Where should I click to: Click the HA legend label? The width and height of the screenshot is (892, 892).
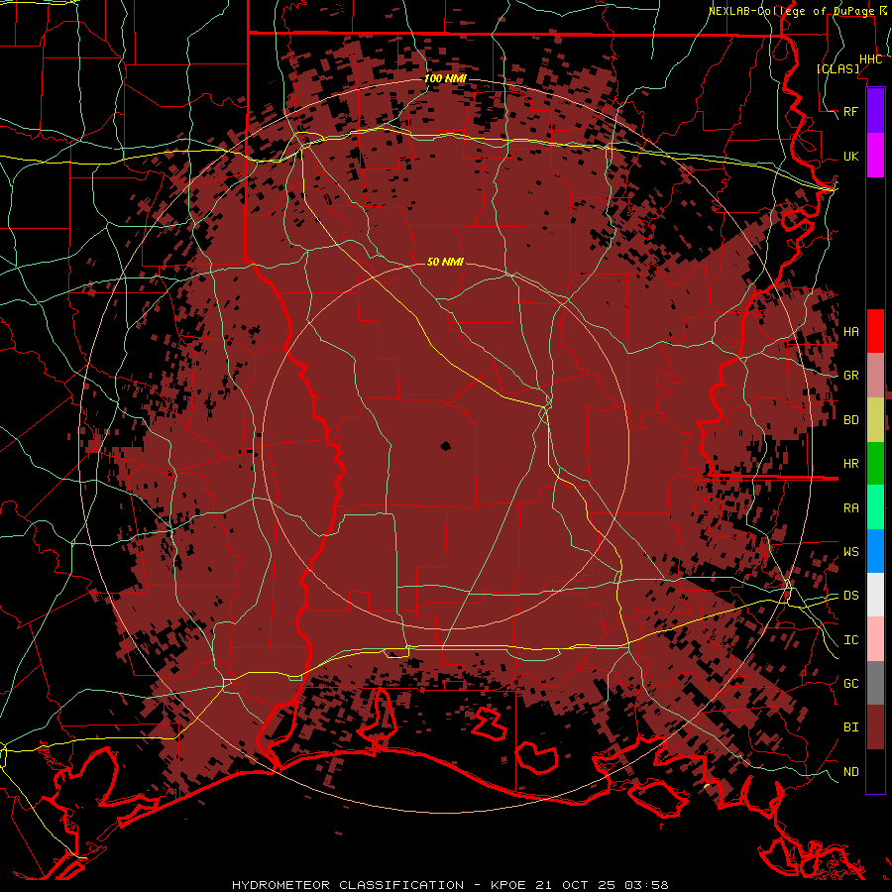tap(851, 332)
